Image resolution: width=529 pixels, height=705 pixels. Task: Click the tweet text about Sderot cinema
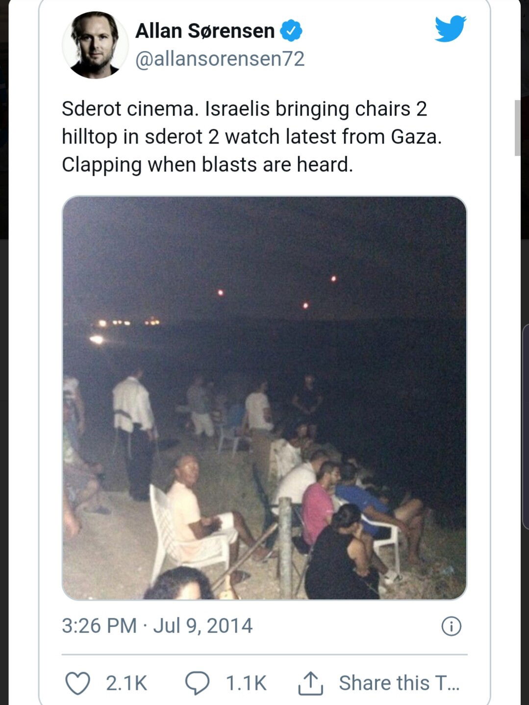click(x=252, y=137)
